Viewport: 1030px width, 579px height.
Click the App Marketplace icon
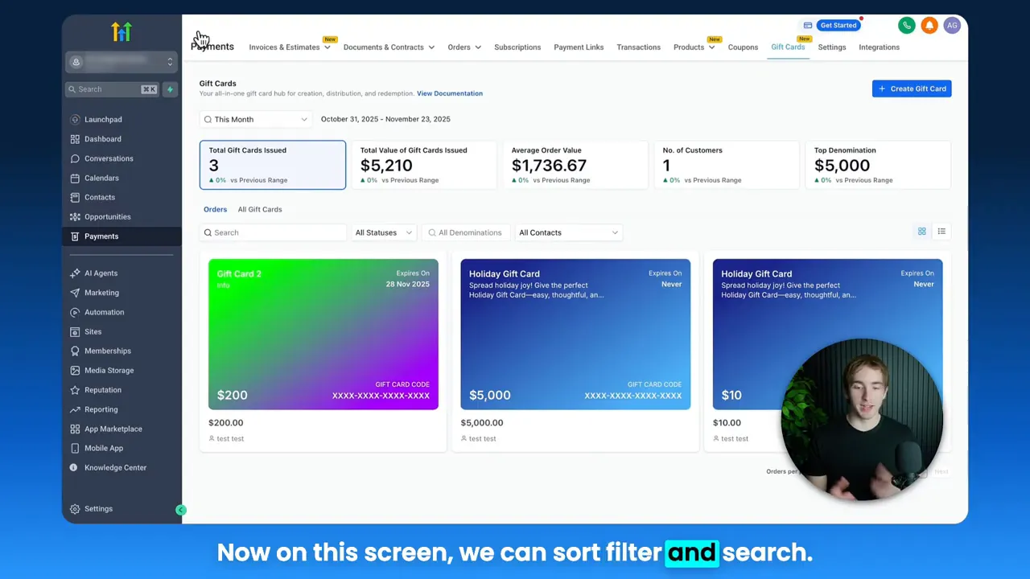pyautogui.click(x=75, y=429)
